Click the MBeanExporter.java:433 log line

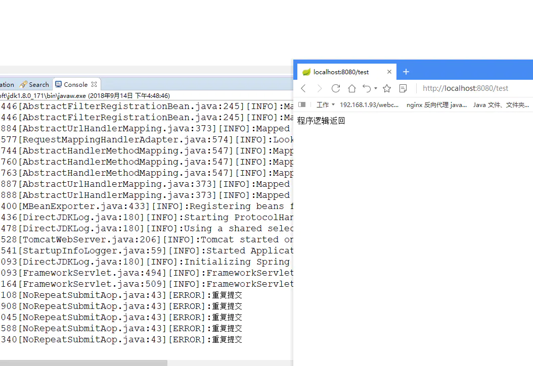[x=147, y=206]
